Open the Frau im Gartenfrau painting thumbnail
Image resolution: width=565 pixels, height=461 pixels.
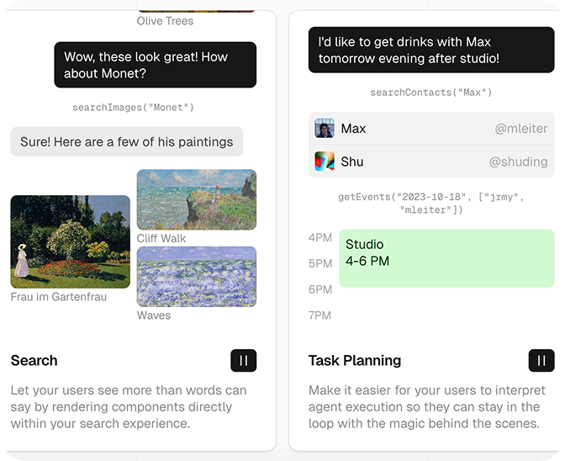pos(71,241)
